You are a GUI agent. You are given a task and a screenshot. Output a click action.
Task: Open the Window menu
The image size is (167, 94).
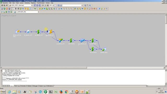click(x=47, y=3)
